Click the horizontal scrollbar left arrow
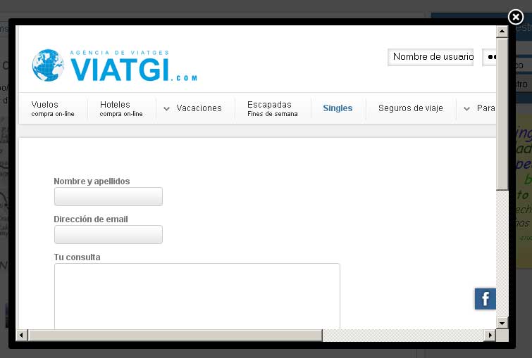Image resolution: width=532 pixels, height=358 pixels. 21,335
